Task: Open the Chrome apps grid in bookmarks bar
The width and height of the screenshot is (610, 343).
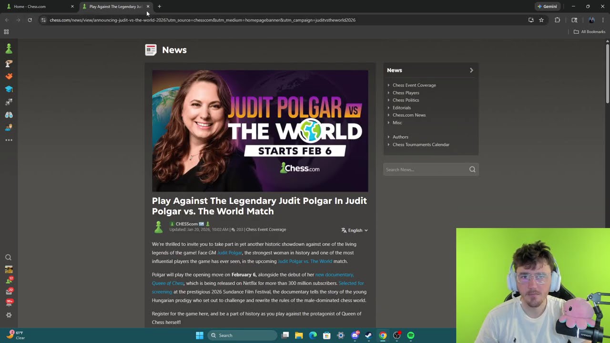Action: coord(6,32)
